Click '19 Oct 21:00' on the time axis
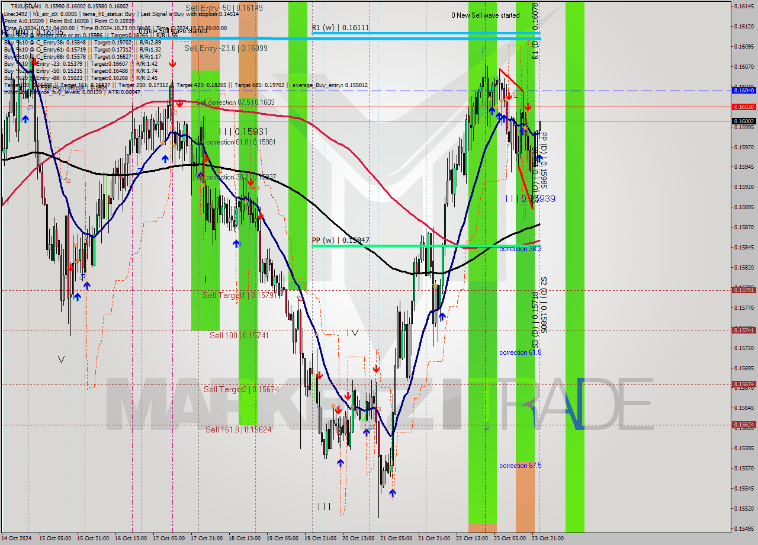 click(320, 538)
